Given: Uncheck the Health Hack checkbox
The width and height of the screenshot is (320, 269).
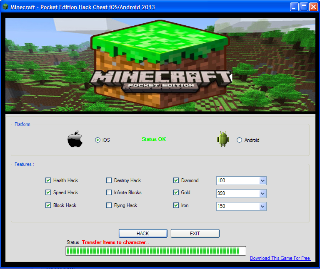Looking at the screenshot, I should point(48,180).
